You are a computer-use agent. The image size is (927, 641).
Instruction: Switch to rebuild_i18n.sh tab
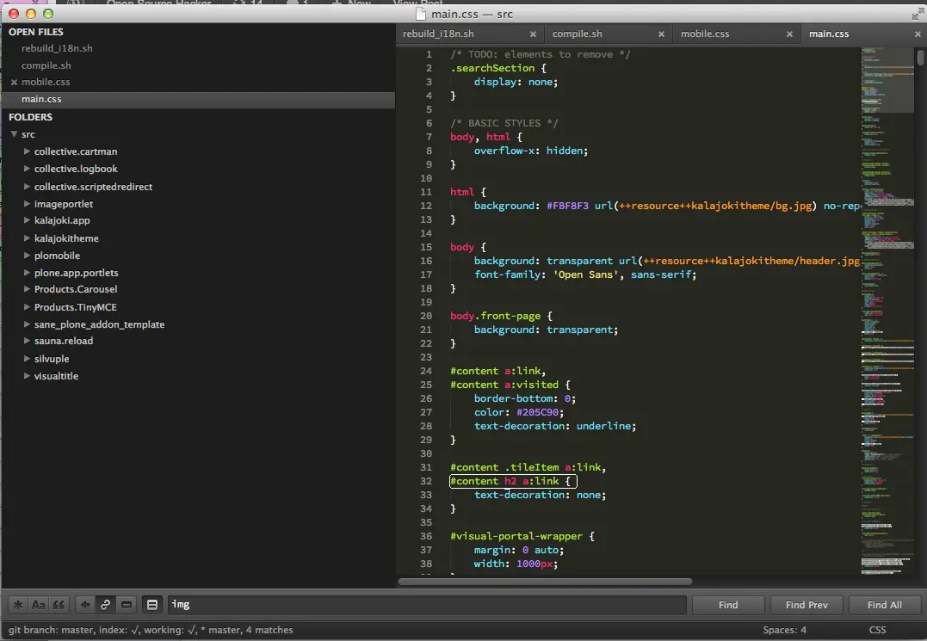[438, 34]
